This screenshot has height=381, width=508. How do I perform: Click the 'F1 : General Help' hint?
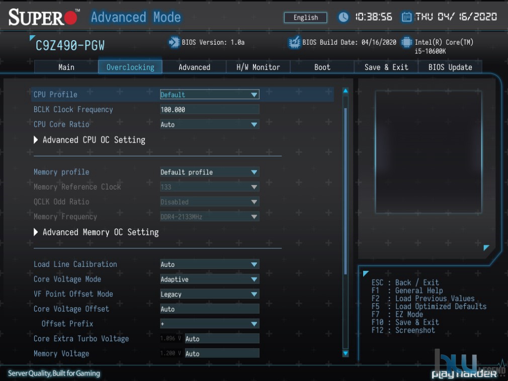click(407, 291)
